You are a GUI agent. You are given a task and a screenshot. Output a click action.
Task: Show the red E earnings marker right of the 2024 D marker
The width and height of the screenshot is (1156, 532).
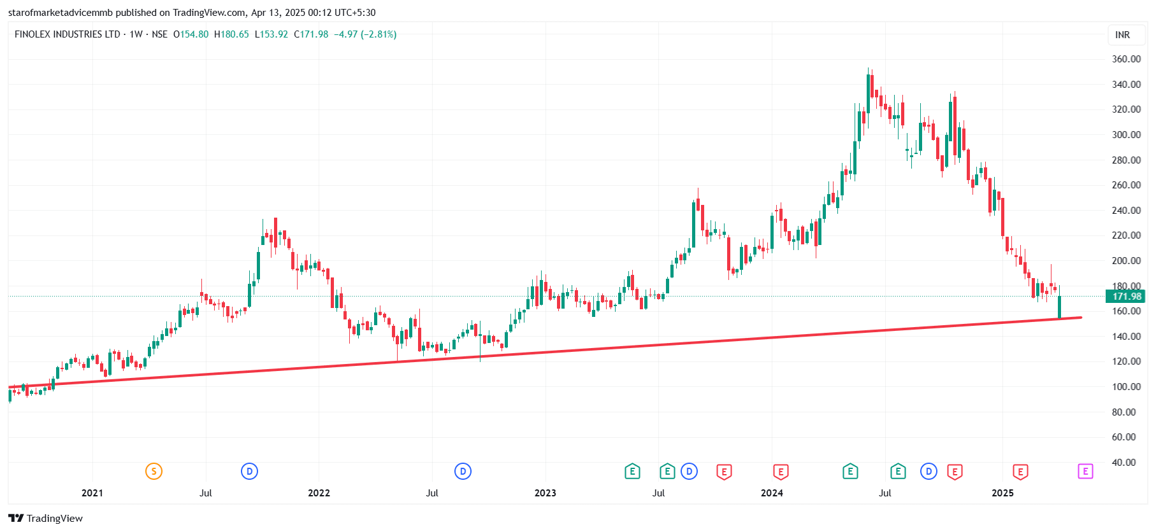click(x=955, y=472)
